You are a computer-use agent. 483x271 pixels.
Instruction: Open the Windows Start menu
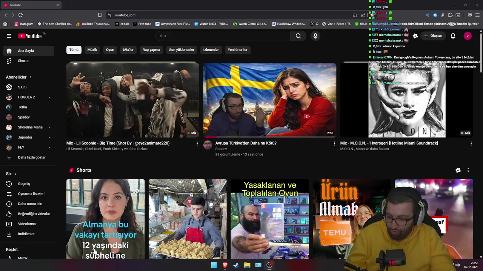click(214, 265)
